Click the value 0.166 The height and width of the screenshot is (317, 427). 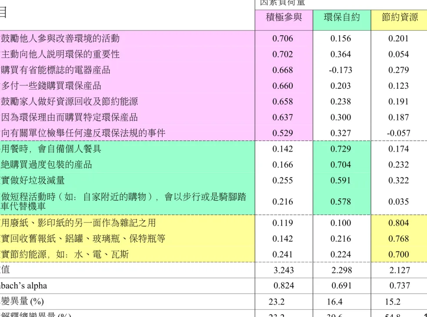283,165
